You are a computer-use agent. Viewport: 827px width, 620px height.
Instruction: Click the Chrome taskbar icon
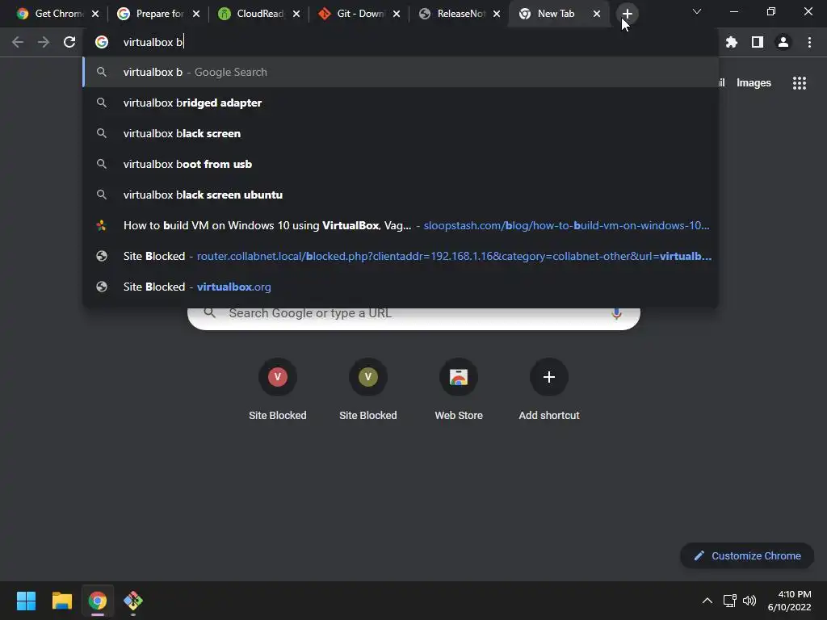pos(98,601)
